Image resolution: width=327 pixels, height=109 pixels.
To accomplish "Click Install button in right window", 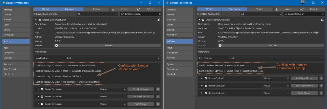I will (x=287, y=9).
